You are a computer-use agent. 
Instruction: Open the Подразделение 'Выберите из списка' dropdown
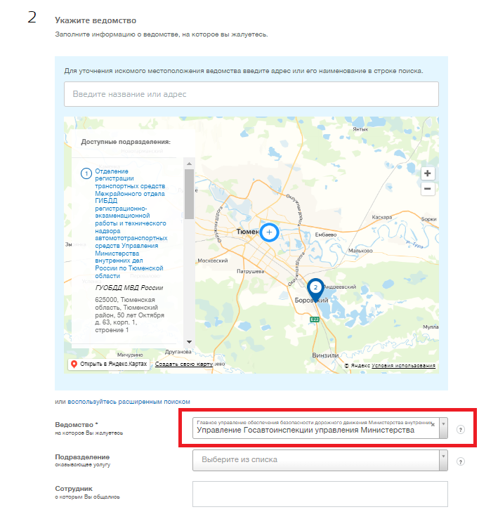pyautogui.click(x=320, y=459)
